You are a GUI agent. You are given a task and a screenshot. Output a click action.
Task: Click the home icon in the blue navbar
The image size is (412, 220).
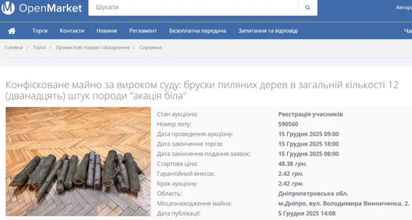11,30
